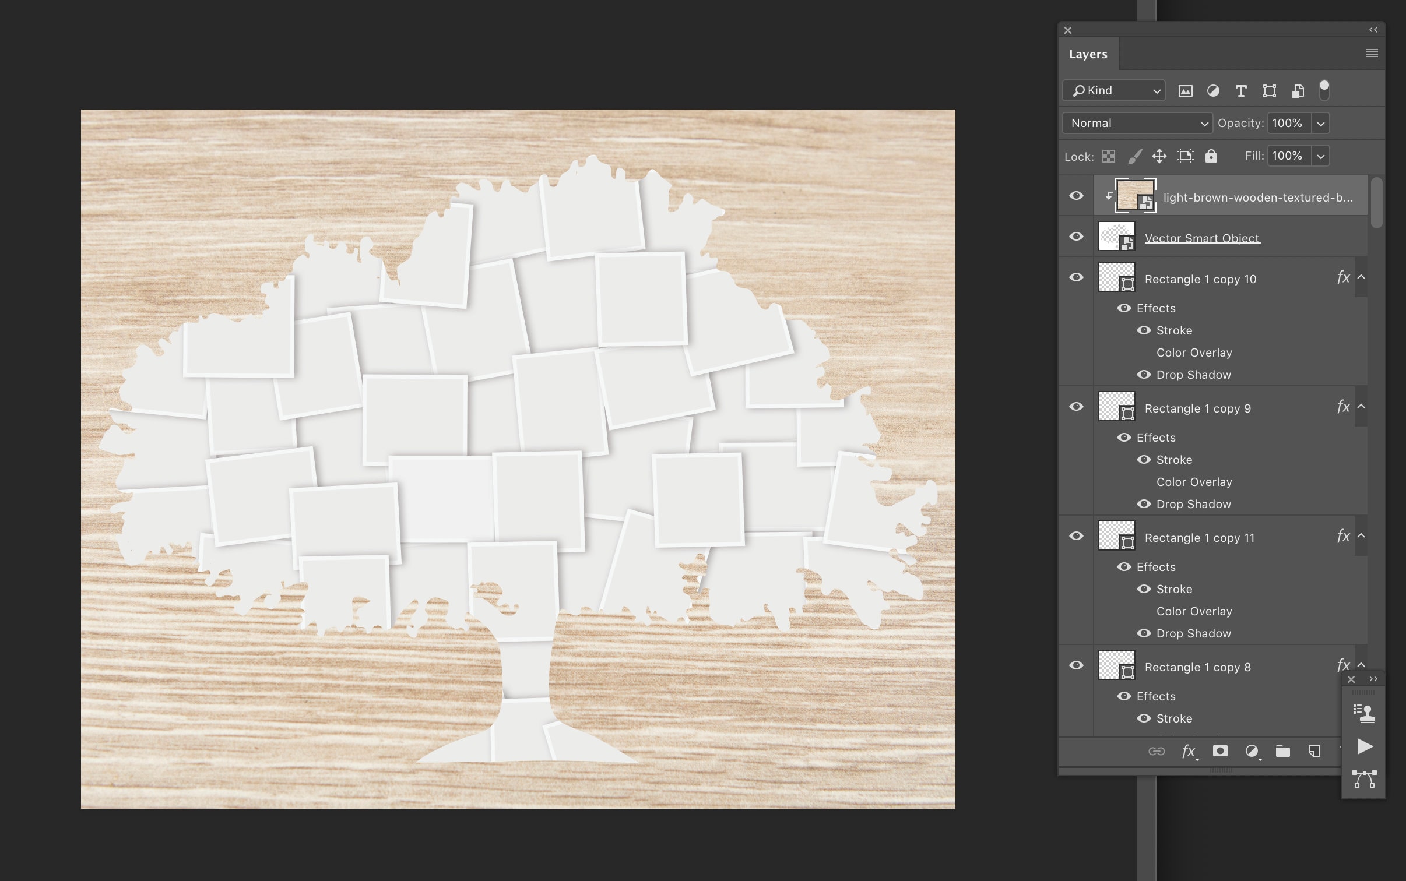Flip the layer filtering switch

pyautogui.click(x=1325, y=90)
